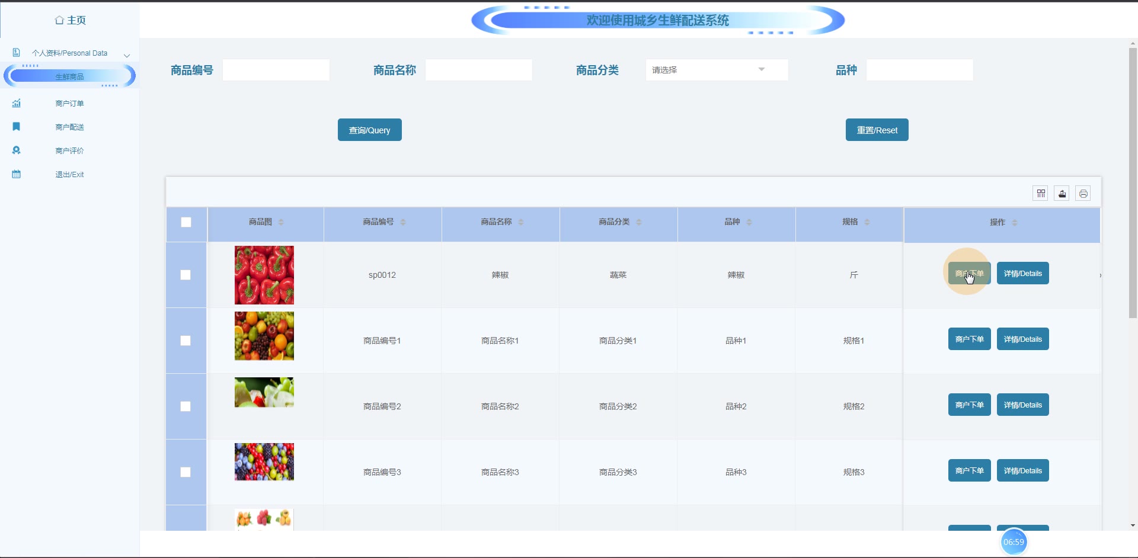This screenshot has height=558, width=1138.
Task: Click the 蔬菜 category cell
Action: tap(618, 275)
